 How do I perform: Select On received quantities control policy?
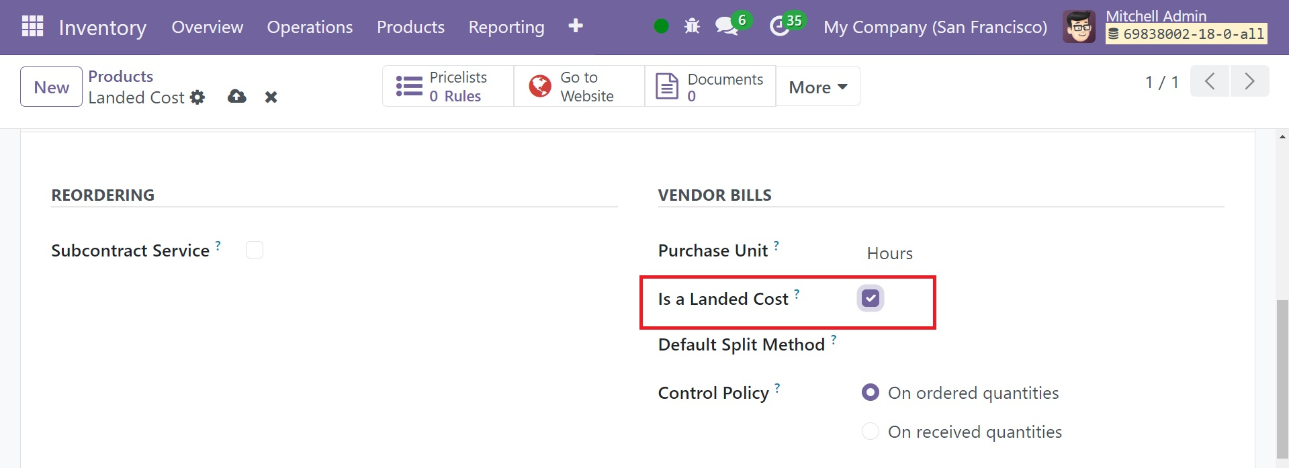(x=871, y=431)
